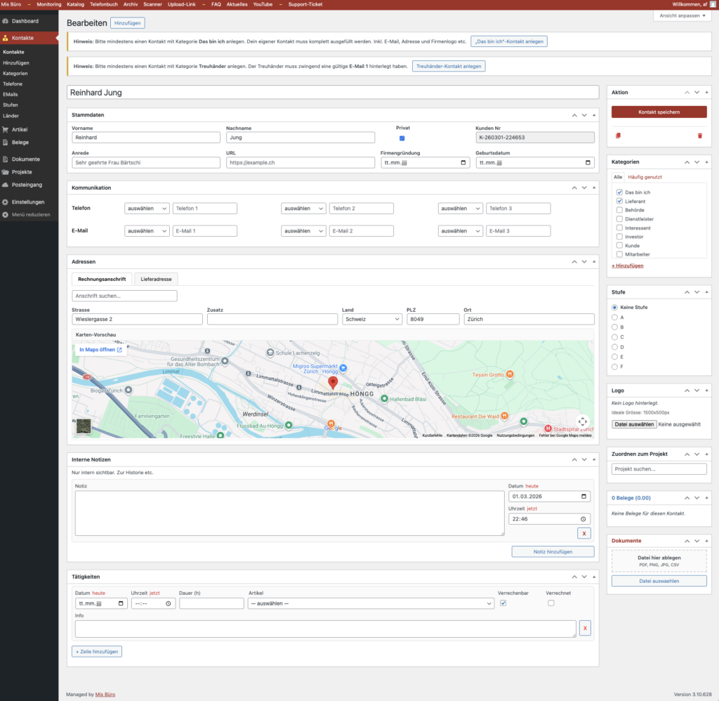Switch map to satellite view thumbnail
The image size is (719, 701).
point(84,426)
